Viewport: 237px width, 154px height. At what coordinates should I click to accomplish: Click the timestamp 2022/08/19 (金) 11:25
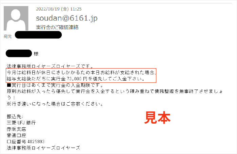click(x=59, y=9)
